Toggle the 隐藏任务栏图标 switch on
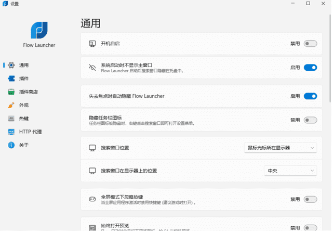Viewport: 334px width, 232px height. [x=310, y=120]
